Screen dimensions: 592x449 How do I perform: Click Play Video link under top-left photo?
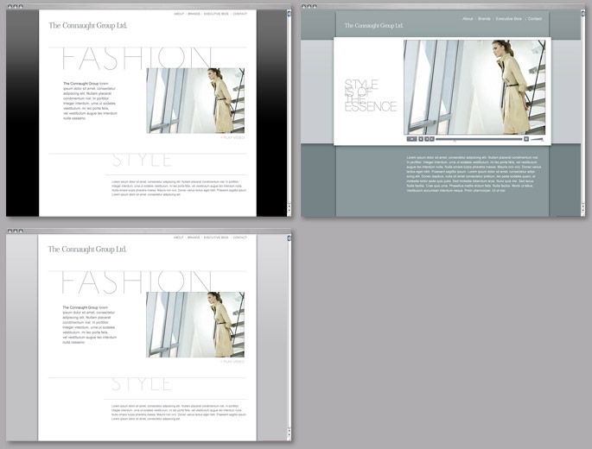point(232,137)
